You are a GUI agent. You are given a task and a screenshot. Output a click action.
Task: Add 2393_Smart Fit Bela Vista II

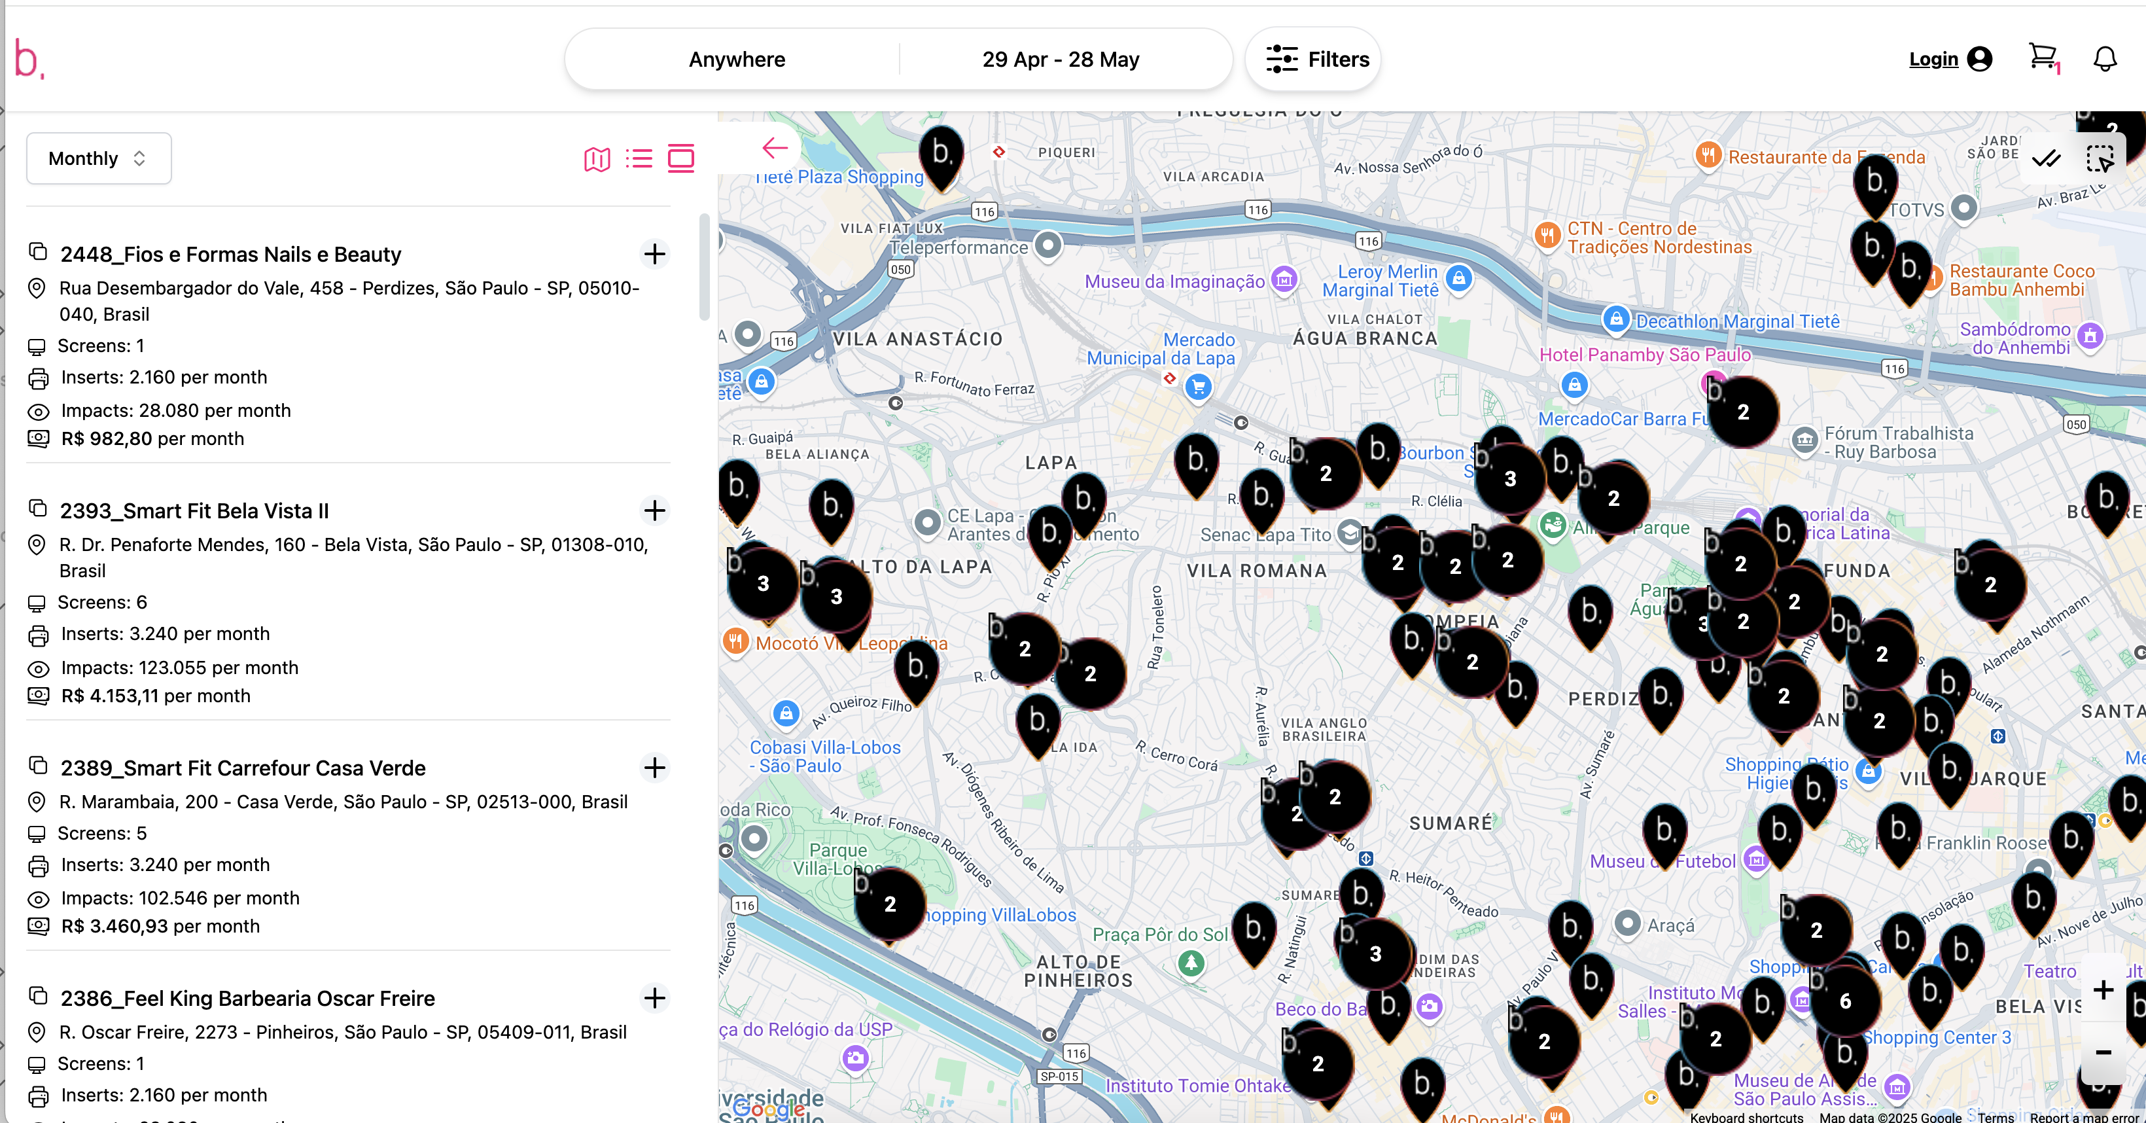tap(655, 510)
